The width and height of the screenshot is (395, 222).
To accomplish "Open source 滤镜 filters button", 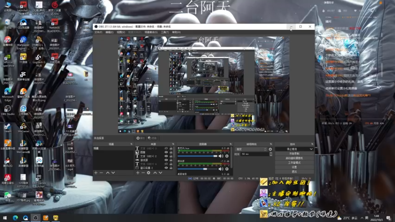I will click(x=152, y=138).
